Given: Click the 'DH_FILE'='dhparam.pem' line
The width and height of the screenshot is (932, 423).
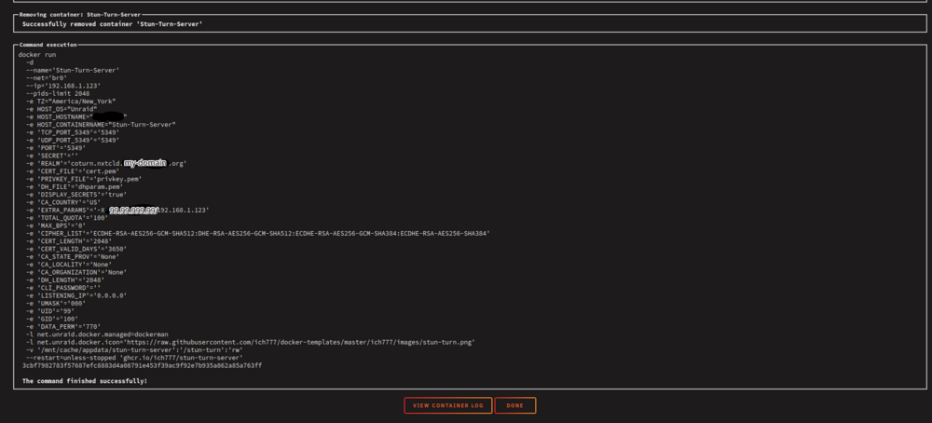Looking at the screenshot, I should click(75, 186).
